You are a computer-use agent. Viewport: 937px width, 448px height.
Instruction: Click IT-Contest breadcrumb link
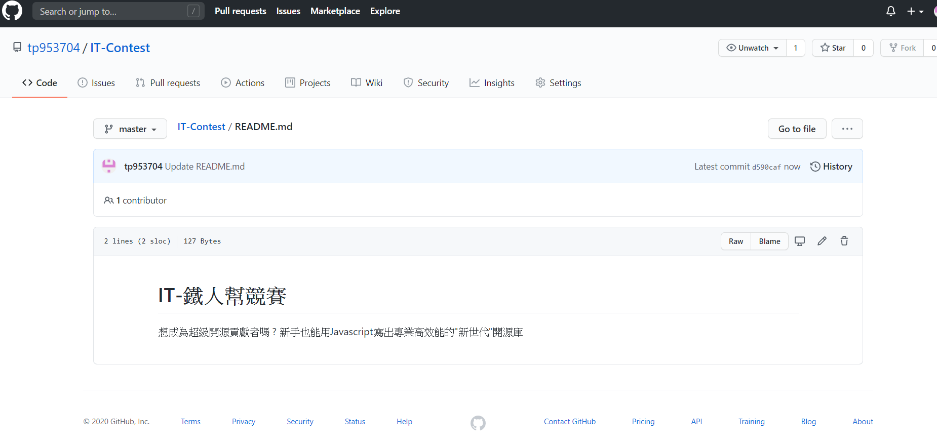(x=201, y=127)
